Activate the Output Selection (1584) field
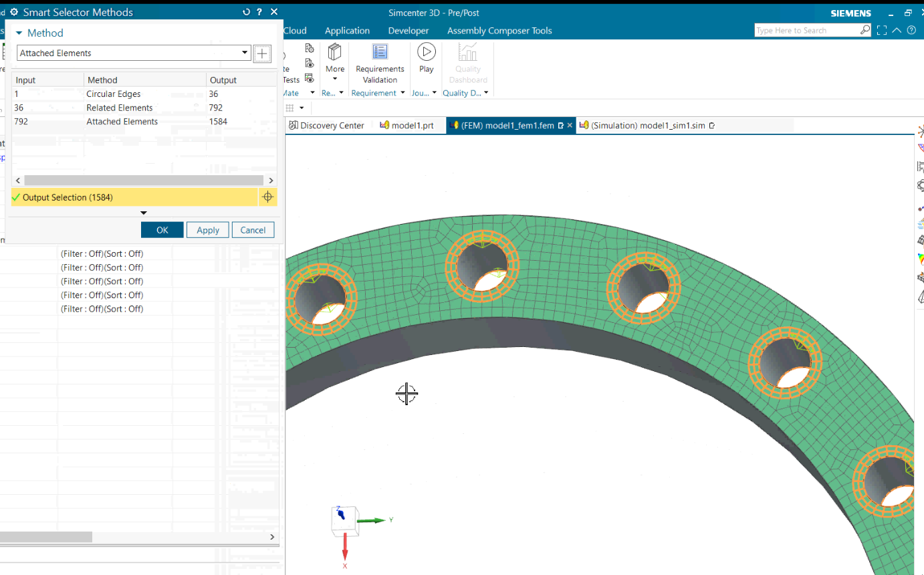The height and width of the screenshot is (575, 924). click(x=134, y=197)
